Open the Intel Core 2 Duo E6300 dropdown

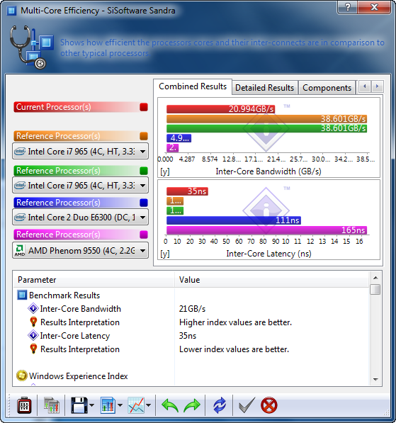pos(80,217)
